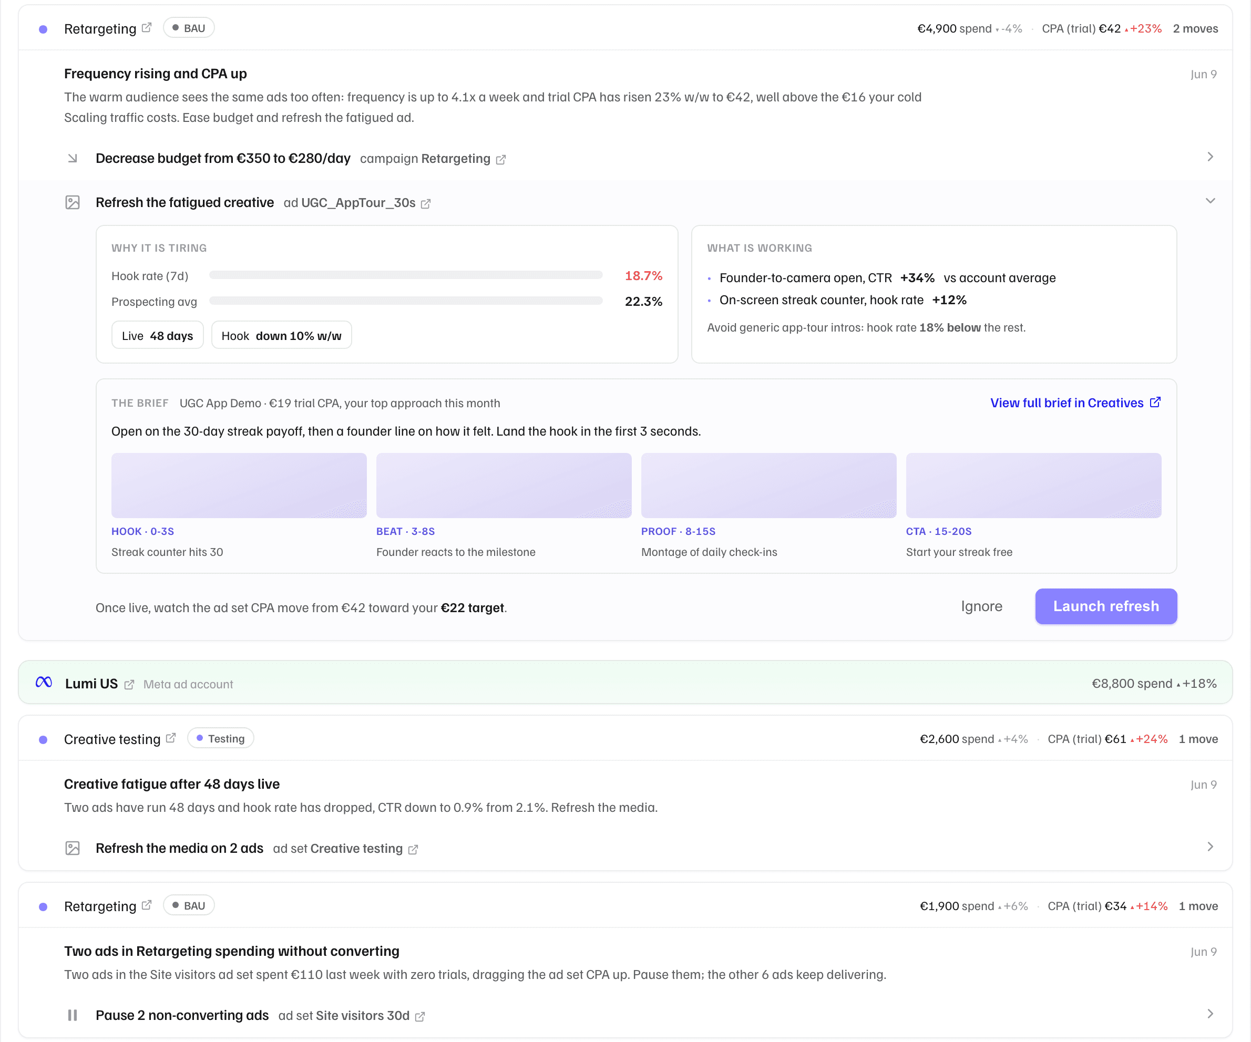The height and width of the screenshot is (1042, 1251).
Task: Open View full brief in Creatives link
Action: (x=1075, y=403)
